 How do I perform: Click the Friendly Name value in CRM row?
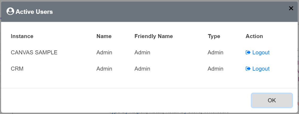[x=142, y=69]
